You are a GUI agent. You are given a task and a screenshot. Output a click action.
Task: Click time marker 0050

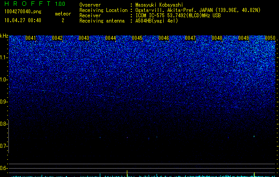[x=270, y=38]
